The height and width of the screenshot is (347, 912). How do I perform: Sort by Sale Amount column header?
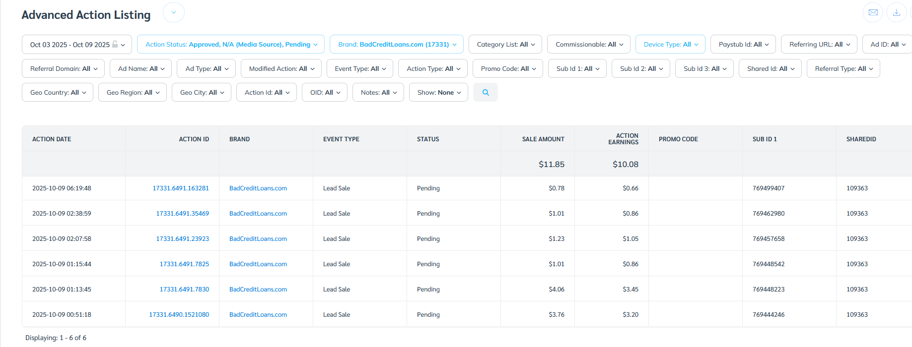pyautogui.click(x=543, y=139)
